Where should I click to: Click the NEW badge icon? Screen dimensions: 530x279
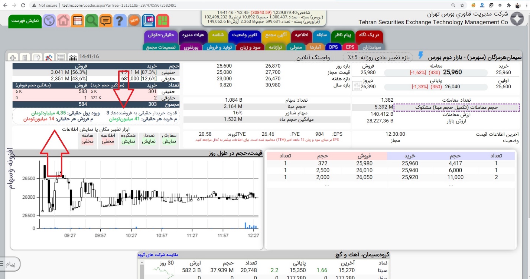tap(134, 20)
